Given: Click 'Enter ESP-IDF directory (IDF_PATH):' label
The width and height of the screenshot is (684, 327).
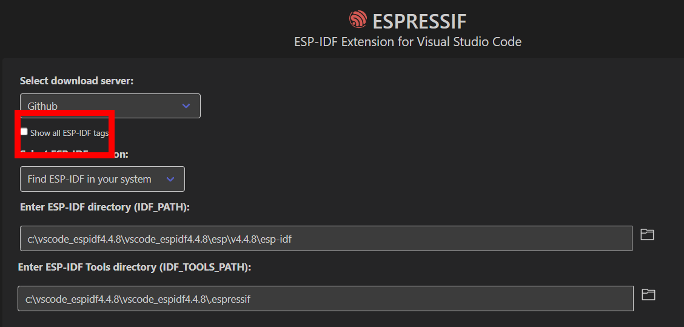Looking at the screenshot, I should tap(105, 207).
